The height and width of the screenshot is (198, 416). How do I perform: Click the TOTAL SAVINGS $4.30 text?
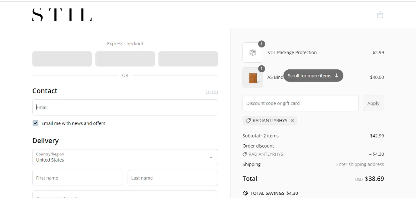coord(274,193)
